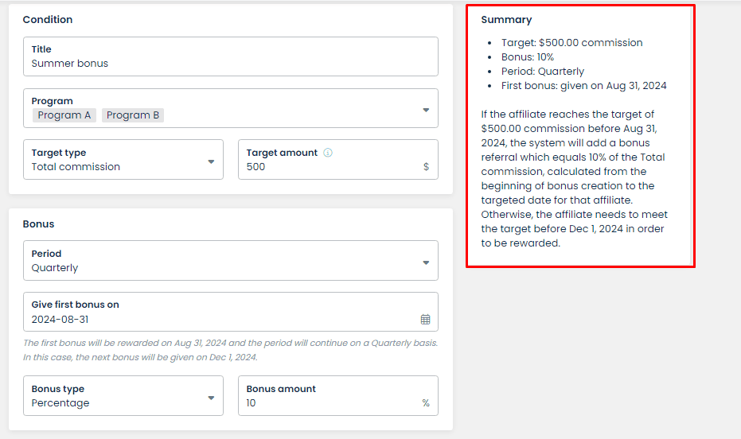
Task: Click the Target amount info icon
Action: (x=327, y=153)
